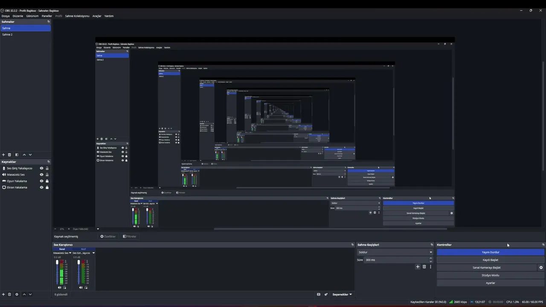Image resolution: width=546 pixels, height=307 pixels.
Task: Lock the Masaüstü Ses source
Action: tap(47, 174)
